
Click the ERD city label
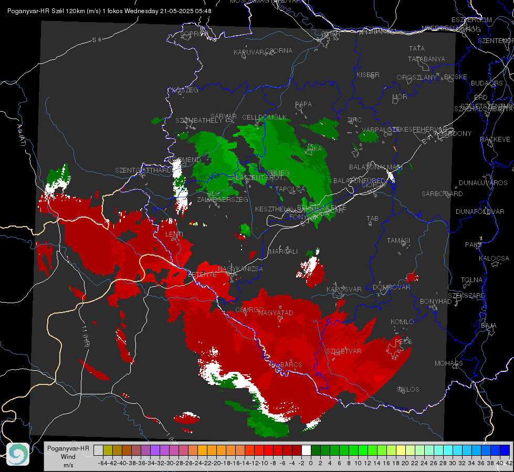pyautogui.click(x=481, y=98)
